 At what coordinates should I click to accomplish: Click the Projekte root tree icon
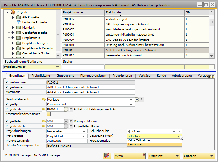[12, 12]
